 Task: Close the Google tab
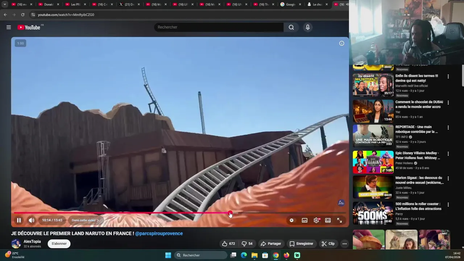(x=300, y=4)
